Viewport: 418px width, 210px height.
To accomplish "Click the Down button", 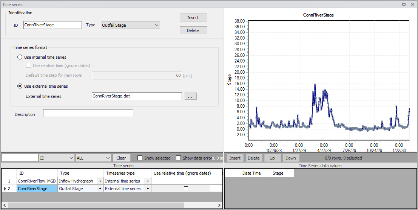I will point(291,158).
